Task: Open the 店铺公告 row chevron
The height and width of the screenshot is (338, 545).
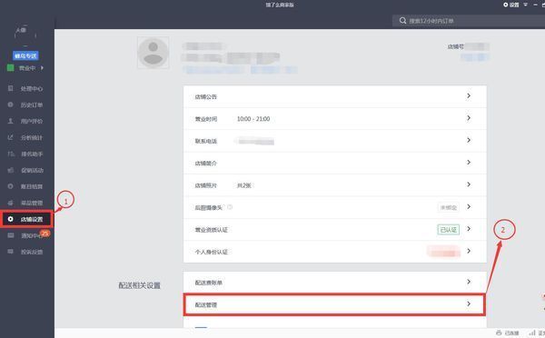Action: coord(469,95)
